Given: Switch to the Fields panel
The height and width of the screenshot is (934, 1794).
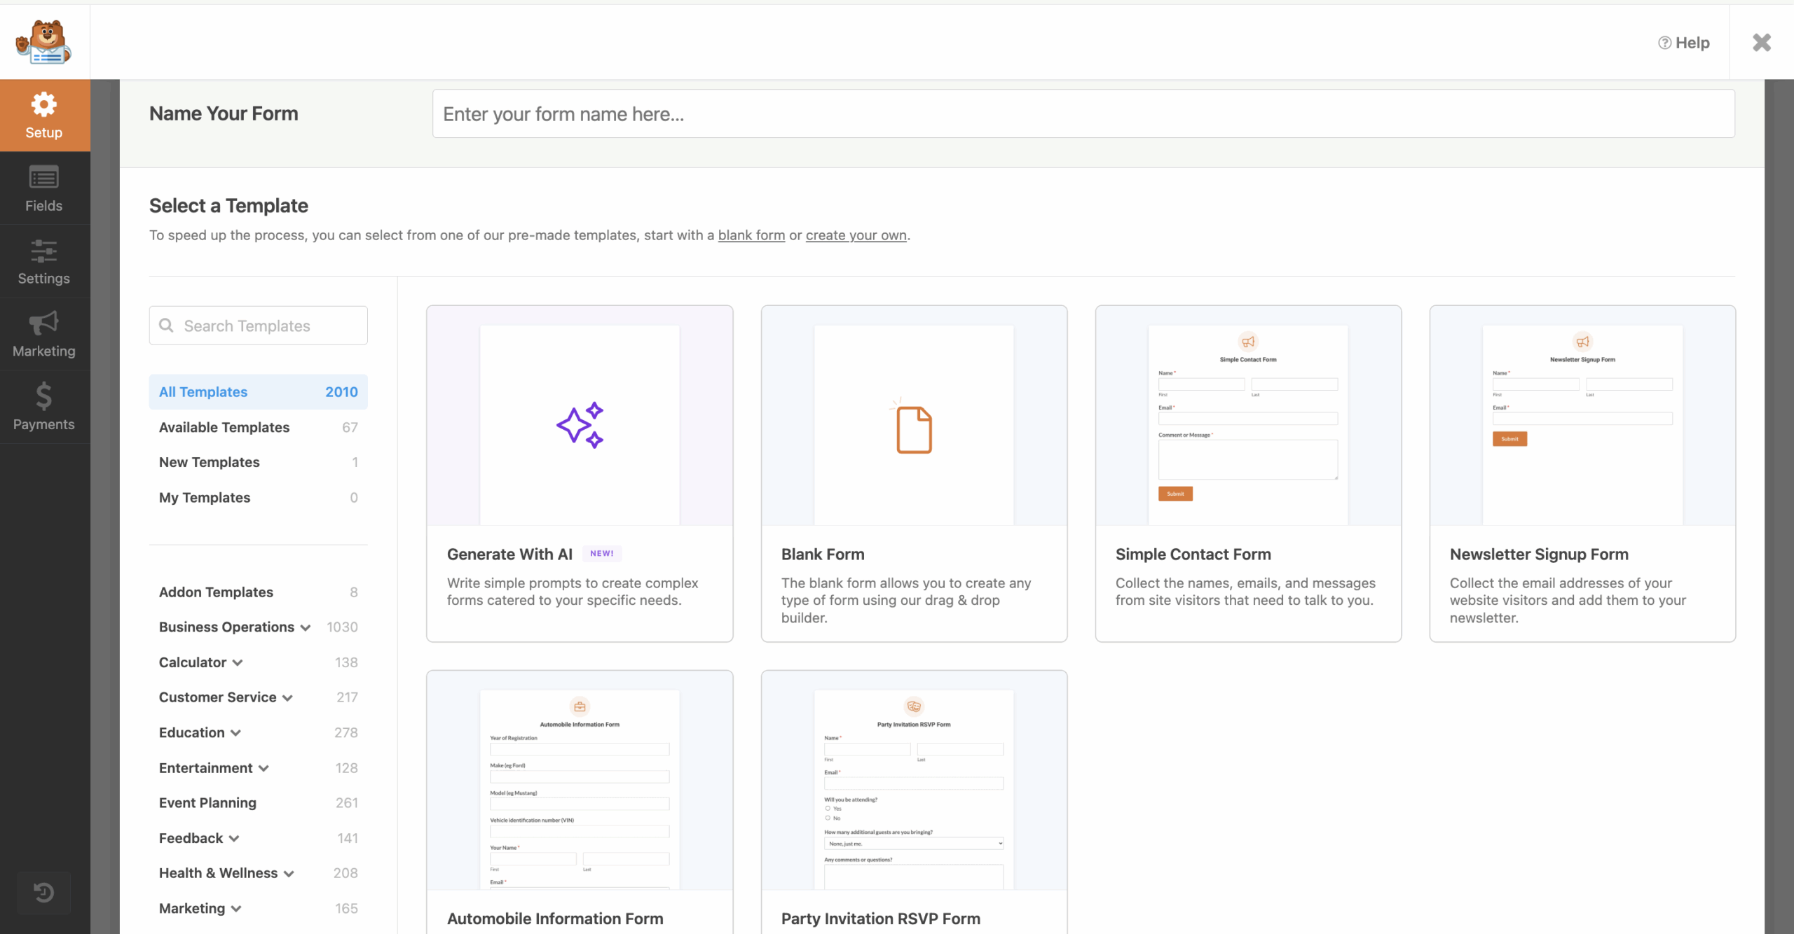Looking at the screenshot, I should click(43, 188).
